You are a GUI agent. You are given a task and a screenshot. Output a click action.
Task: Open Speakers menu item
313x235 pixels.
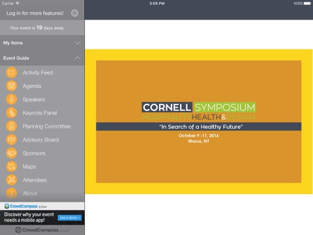point(42,99)
